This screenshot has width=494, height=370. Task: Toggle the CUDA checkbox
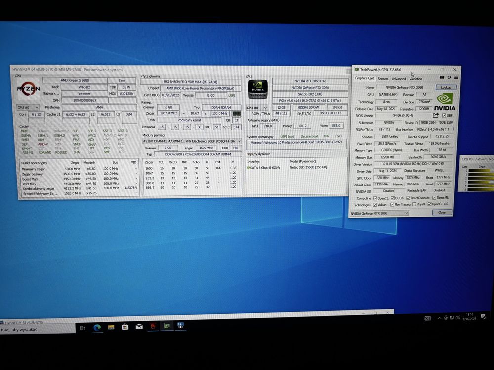(393, 198)
